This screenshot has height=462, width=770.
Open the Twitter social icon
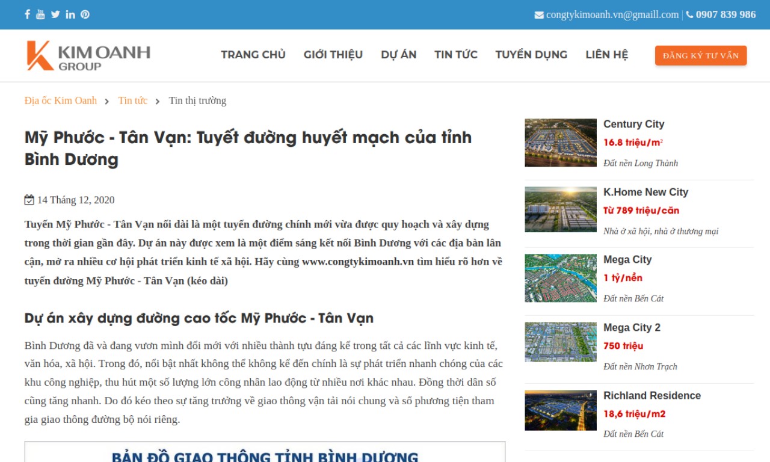(55, 14)
